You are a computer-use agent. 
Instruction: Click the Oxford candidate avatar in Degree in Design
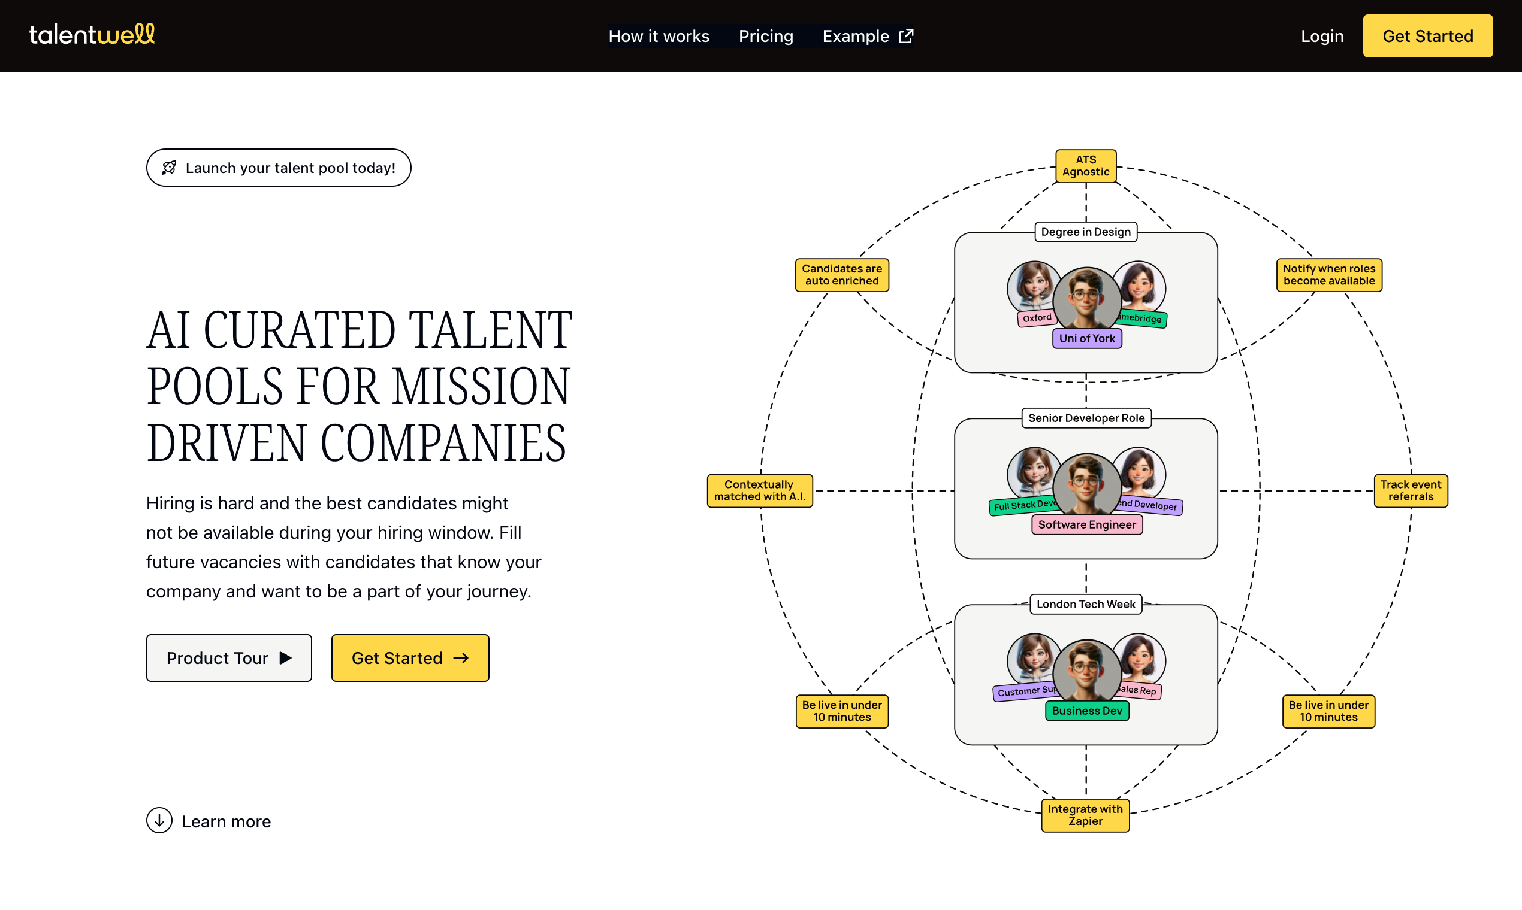click(x=1034, y=288)
